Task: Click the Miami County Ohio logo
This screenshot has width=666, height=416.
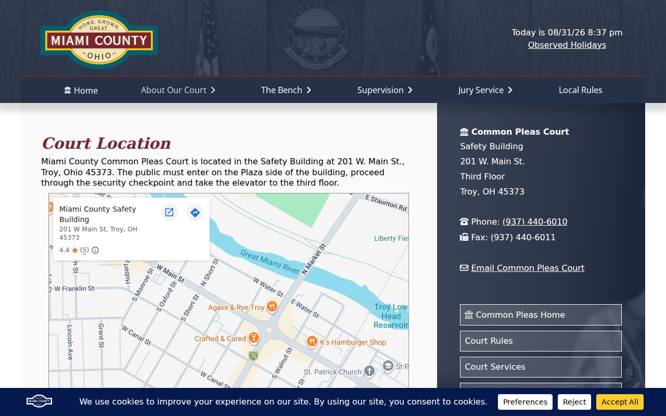Action: [99, 40]
